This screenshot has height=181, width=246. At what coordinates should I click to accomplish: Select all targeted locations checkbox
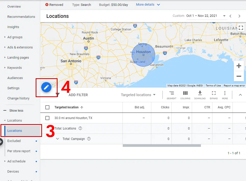[x=47, y=107]
